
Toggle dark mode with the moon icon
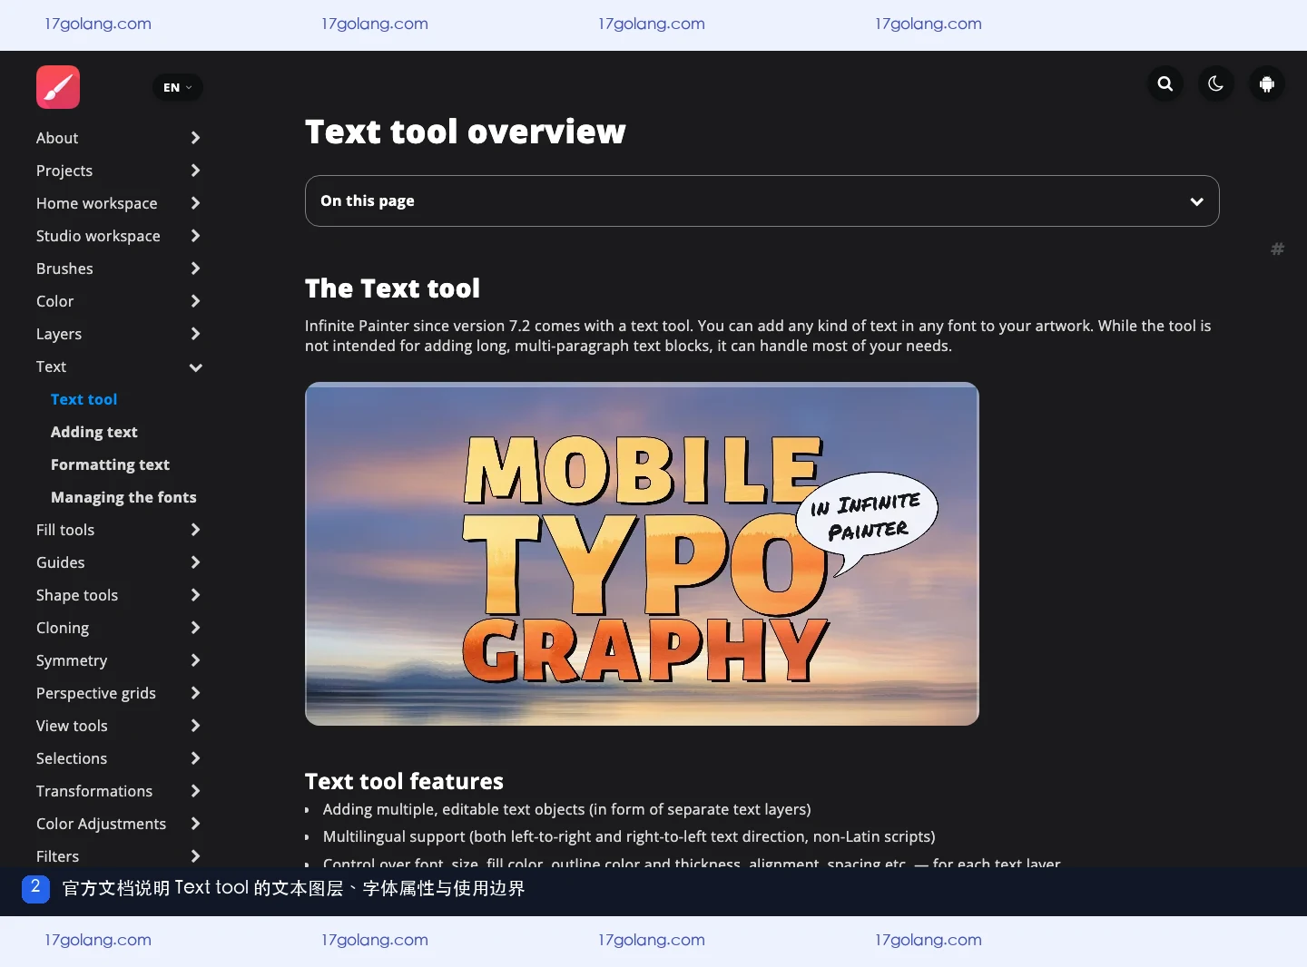point(1216,84)
